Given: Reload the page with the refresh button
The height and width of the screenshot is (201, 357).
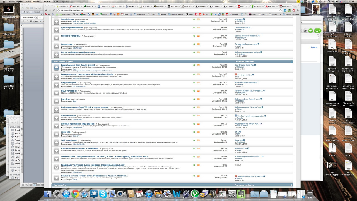Looking at the screenshot, I should [x=54, y=10].
